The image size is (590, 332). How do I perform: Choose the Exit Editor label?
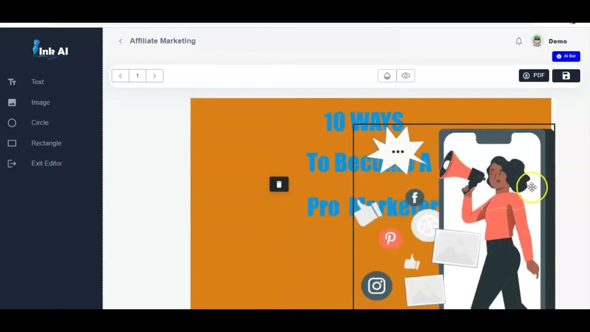[47, 163]
